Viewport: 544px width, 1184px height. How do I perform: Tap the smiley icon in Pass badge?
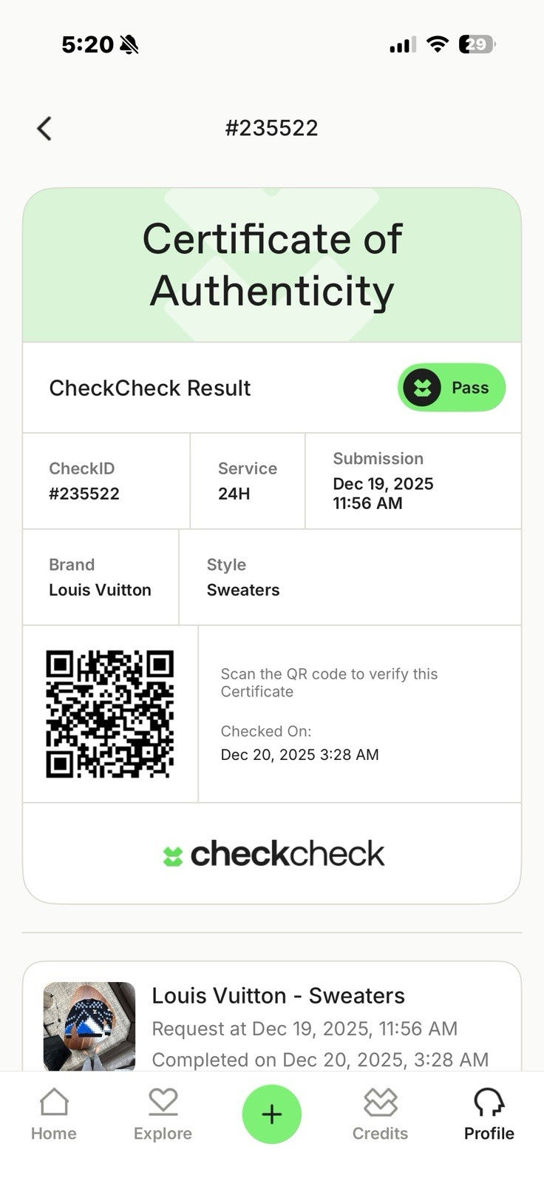point(422,388)
